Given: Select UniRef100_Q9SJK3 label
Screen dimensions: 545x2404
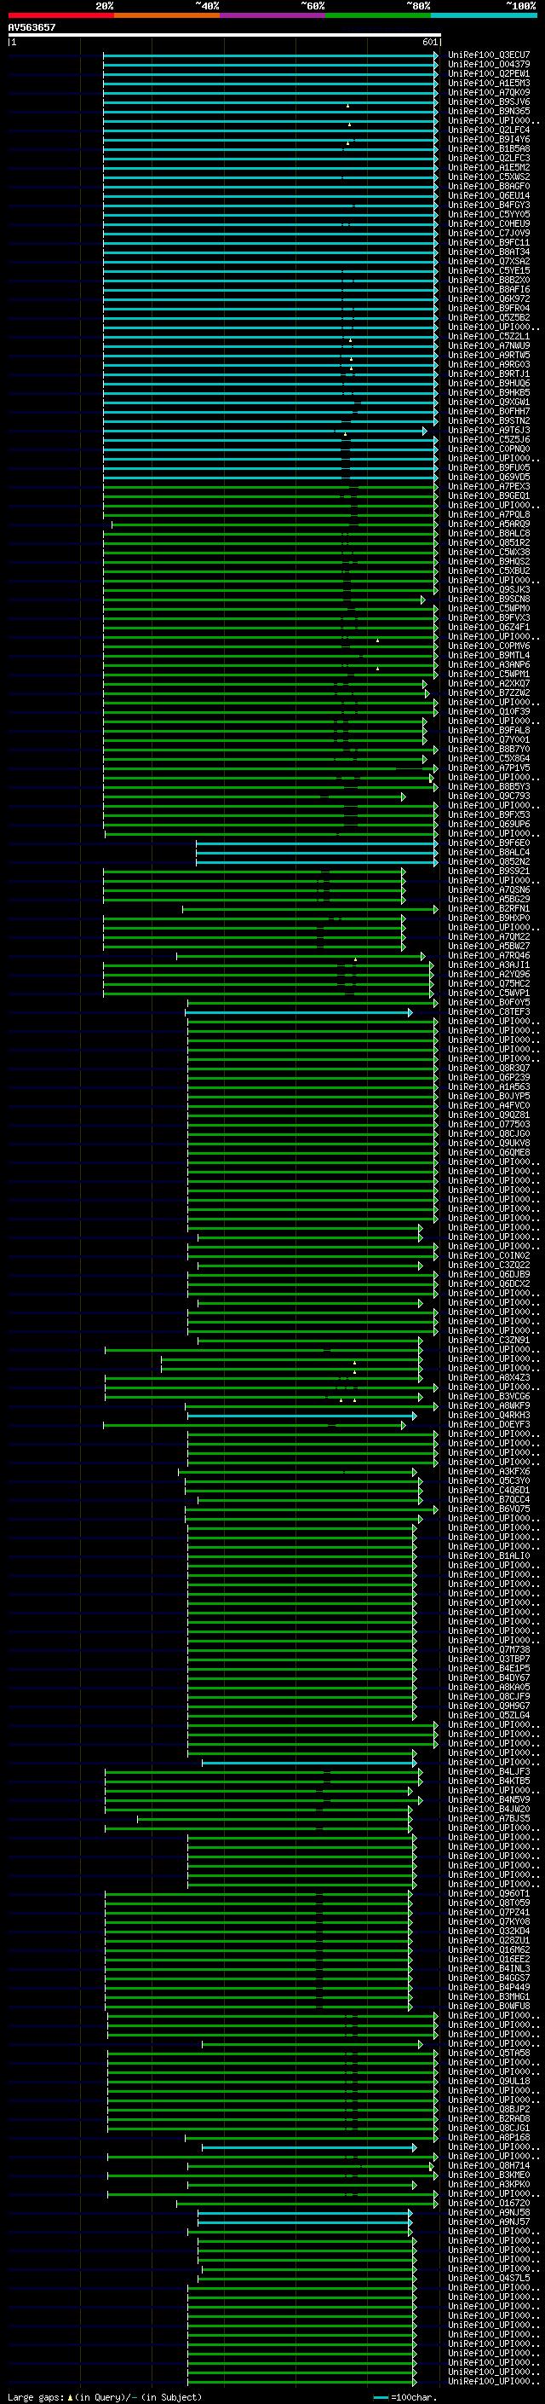Looking at the screenshot, I should 488,590.
